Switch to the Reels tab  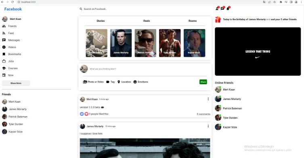147,21
